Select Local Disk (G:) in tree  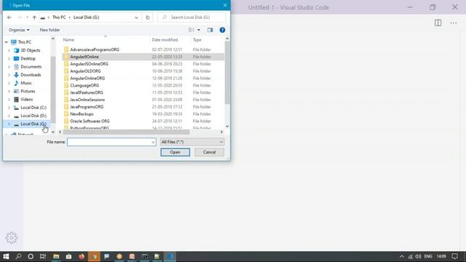tap(33, 124)
